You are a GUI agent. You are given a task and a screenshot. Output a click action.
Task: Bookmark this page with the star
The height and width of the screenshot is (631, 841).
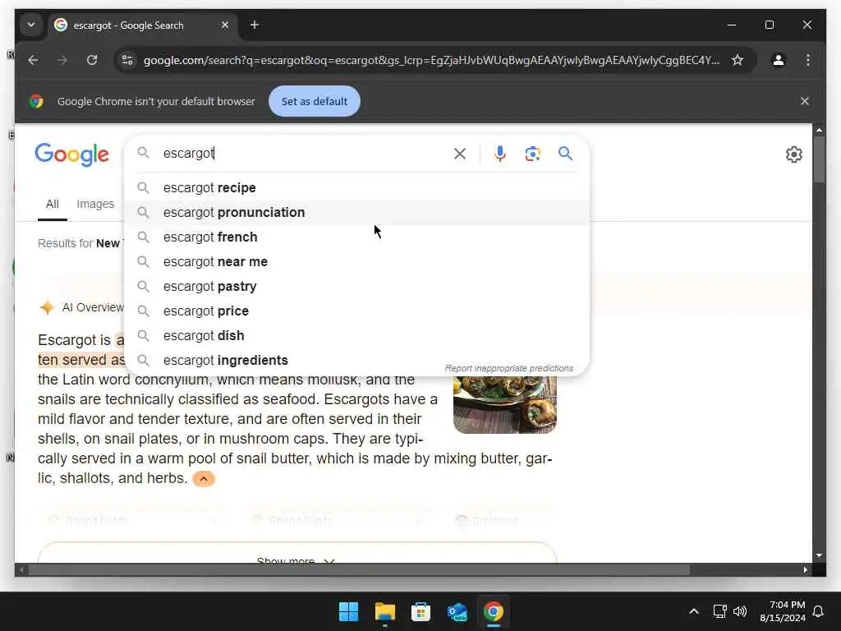[x=738, y=60]
